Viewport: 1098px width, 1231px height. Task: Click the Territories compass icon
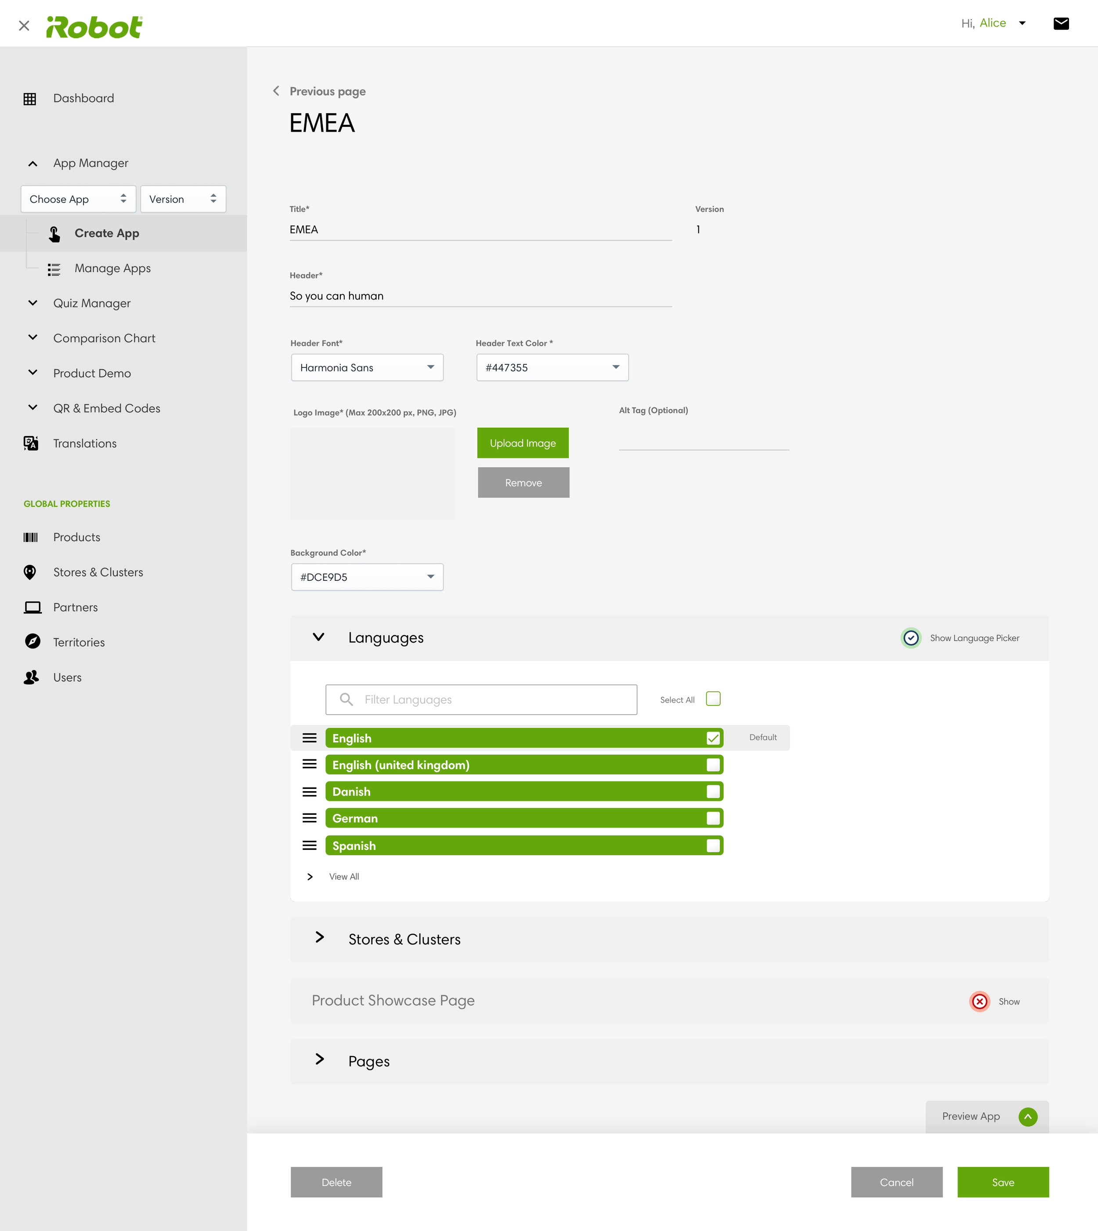33,642
